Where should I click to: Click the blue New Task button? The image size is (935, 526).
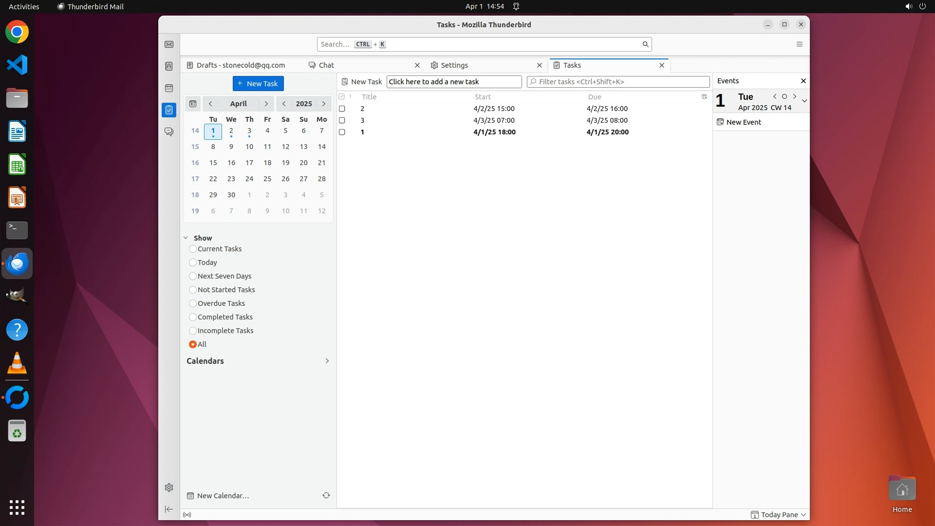[x=258, y=84]
